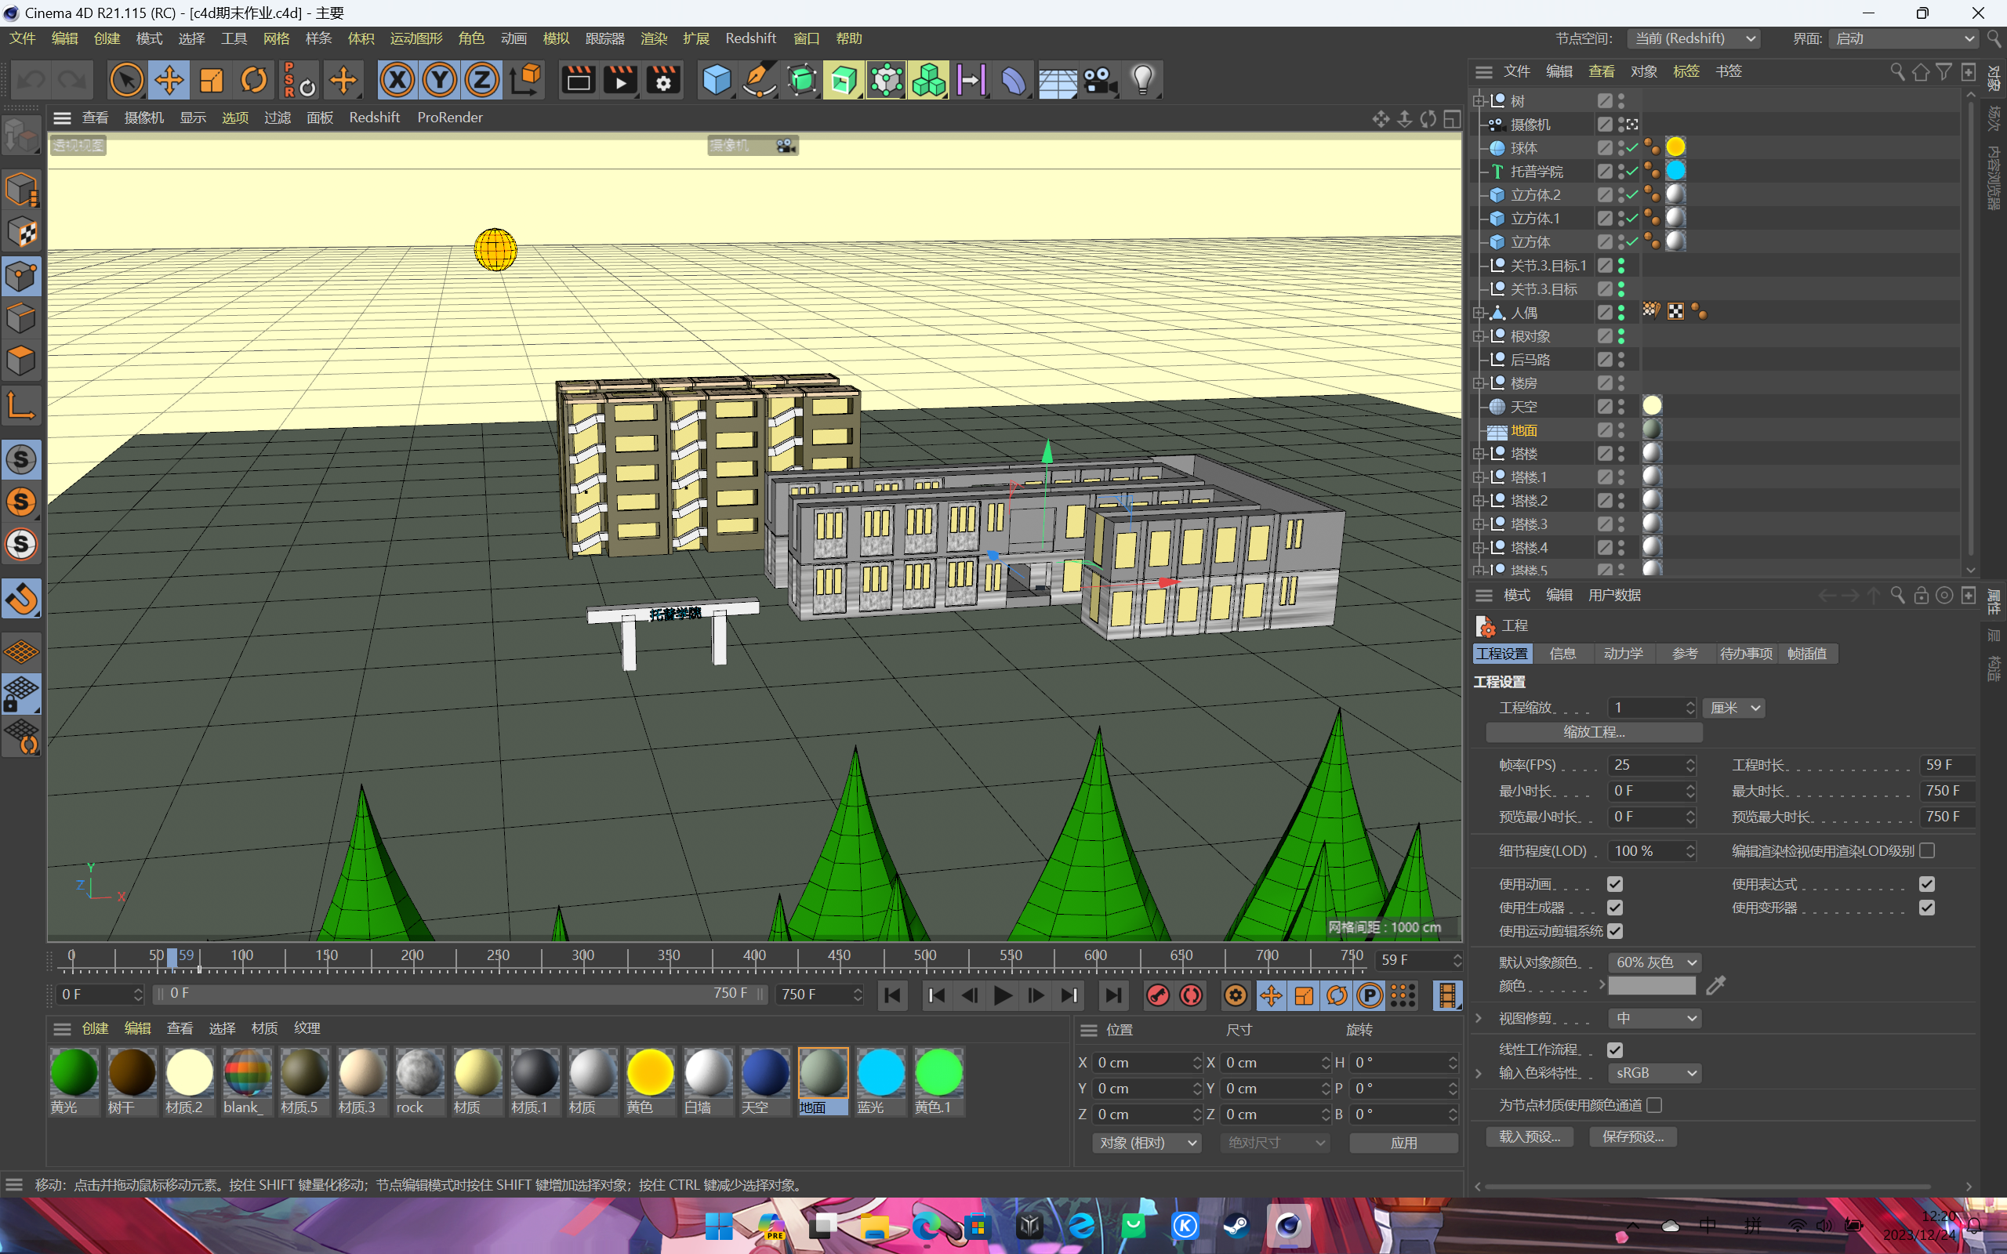Lock the Y axis icon
This screenshot has width=2007, height=1254.
(x=440, y=79)
